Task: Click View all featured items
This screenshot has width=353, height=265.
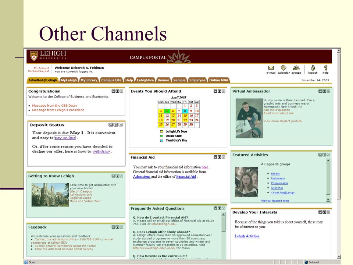Action: point(275,201)
